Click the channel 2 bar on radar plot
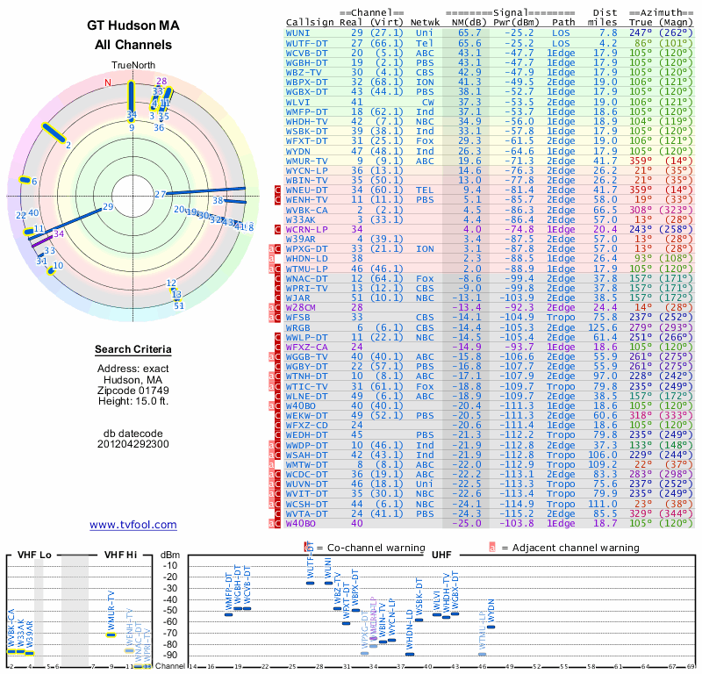Viewport: 702px width, 674px height. [x=54, y=133]
